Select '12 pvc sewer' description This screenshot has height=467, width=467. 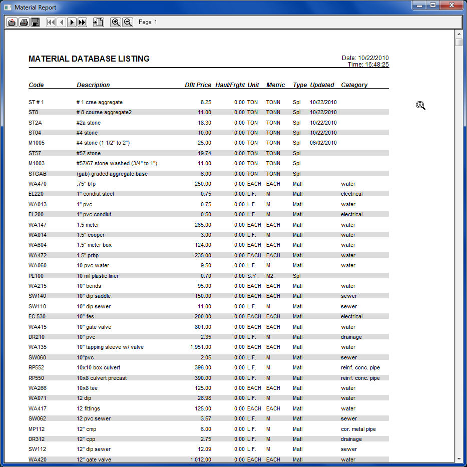(x=94, y=419)
